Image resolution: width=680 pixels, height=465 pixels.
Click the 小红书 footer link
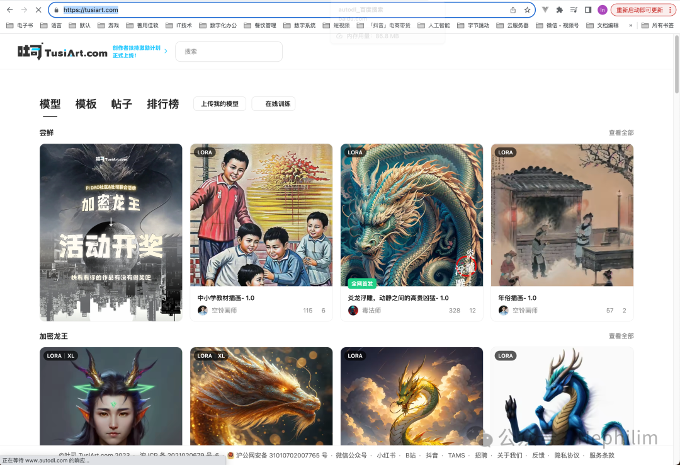tap(386, 455)
